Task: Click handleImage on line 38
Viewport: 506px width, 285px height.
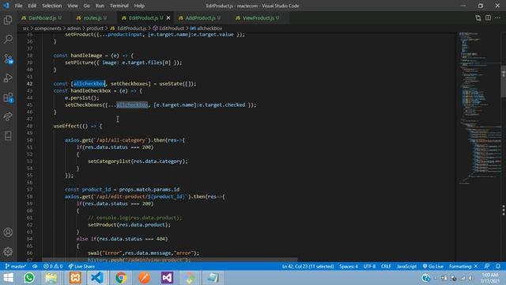Action: (x=86, y=55)
